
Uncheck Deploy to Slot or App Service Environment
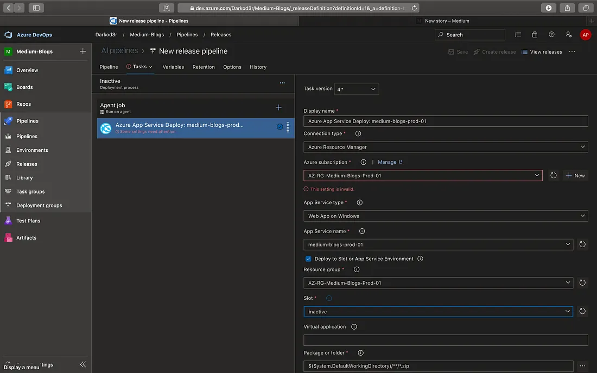[x=308, y=259]
